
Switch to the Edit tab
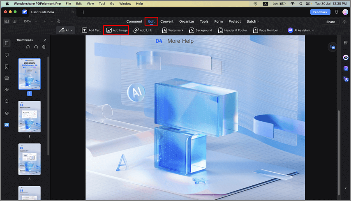[x=151, y=21]
